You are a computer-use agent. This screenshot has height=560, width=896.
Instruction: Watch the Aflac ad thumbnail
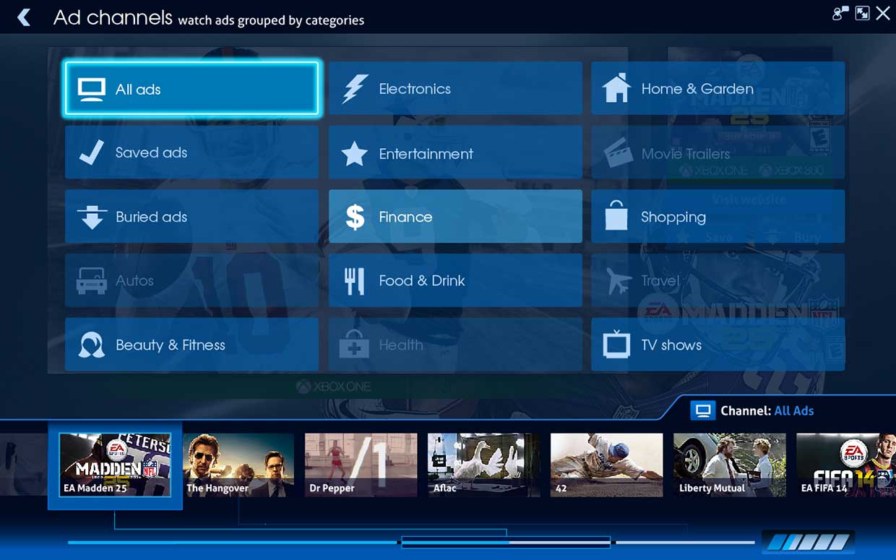point(484,465)
